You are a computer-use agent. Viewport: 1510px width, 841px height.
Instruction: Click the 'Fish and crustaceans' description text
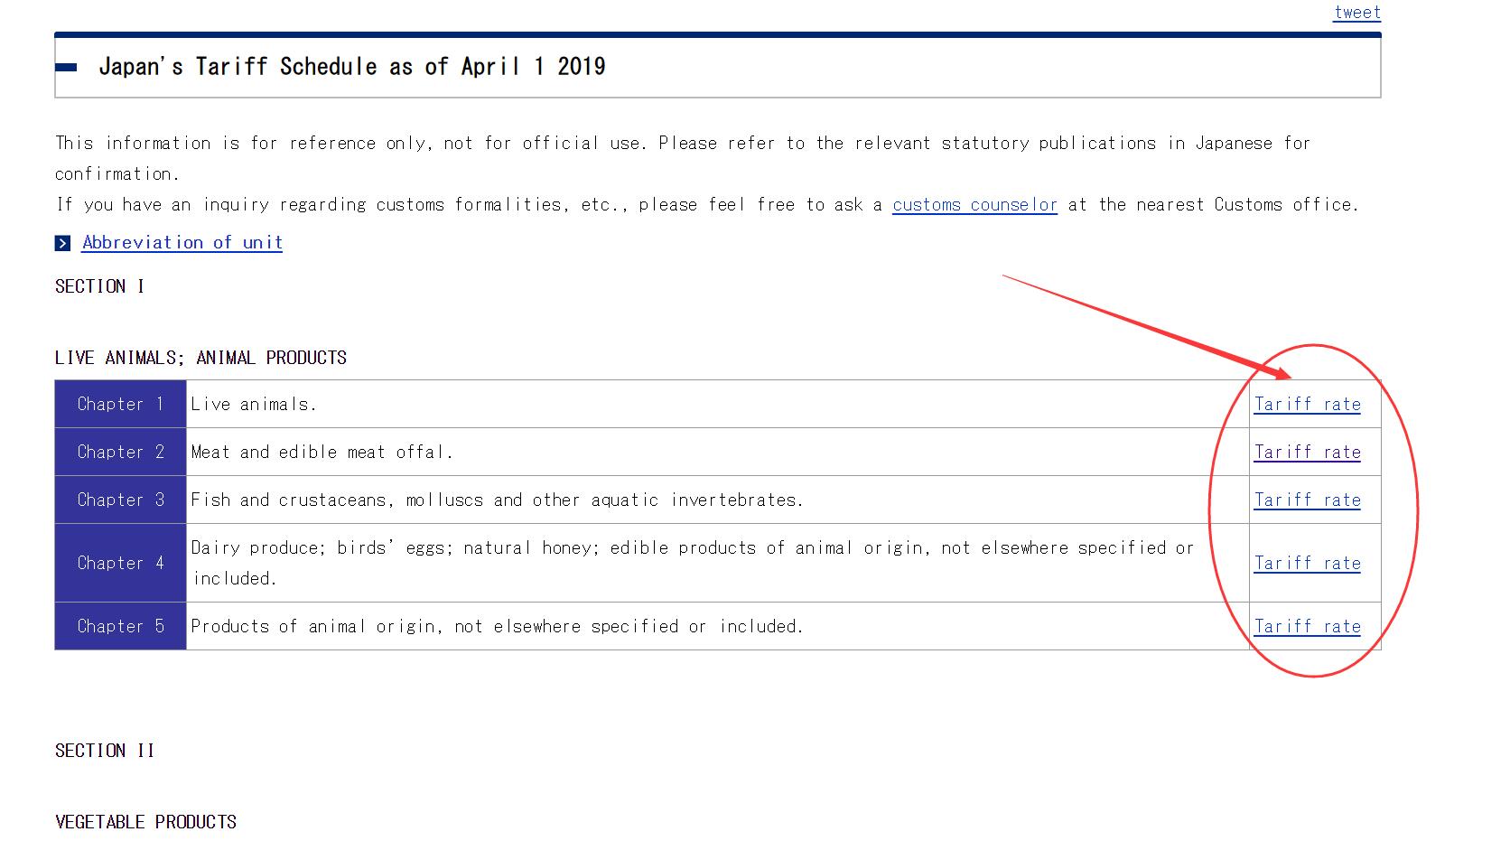pyautogui.click(x=496, y=500)
